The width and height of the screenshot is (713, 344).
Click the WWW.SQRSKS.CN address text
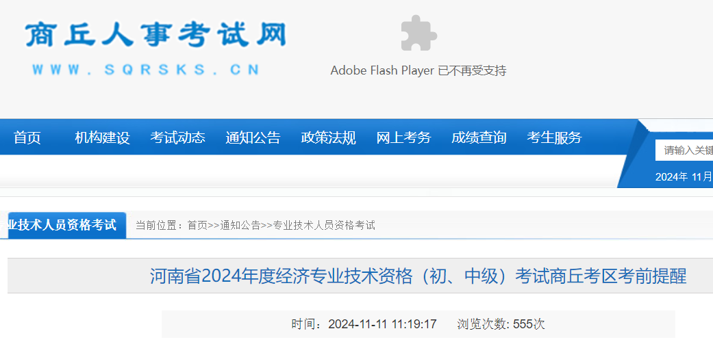pos(145,70)
